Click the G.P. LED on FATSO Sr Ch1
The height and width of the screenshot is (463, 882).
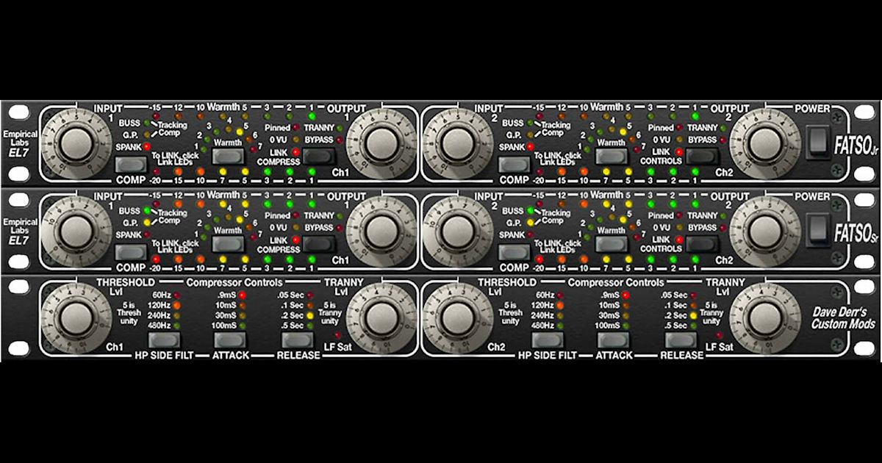click(x=147, y=222)
